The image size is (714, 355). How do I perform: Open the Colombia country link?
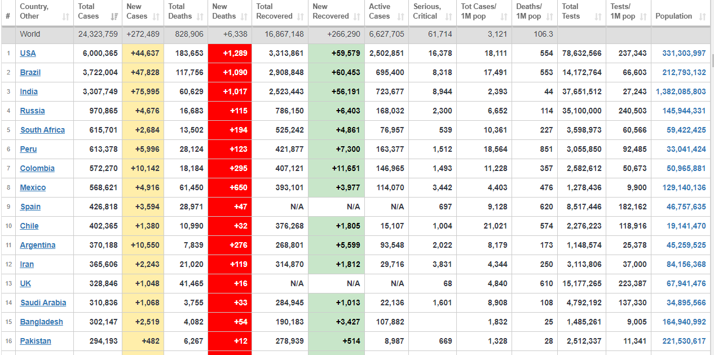(x=37, y=168)
